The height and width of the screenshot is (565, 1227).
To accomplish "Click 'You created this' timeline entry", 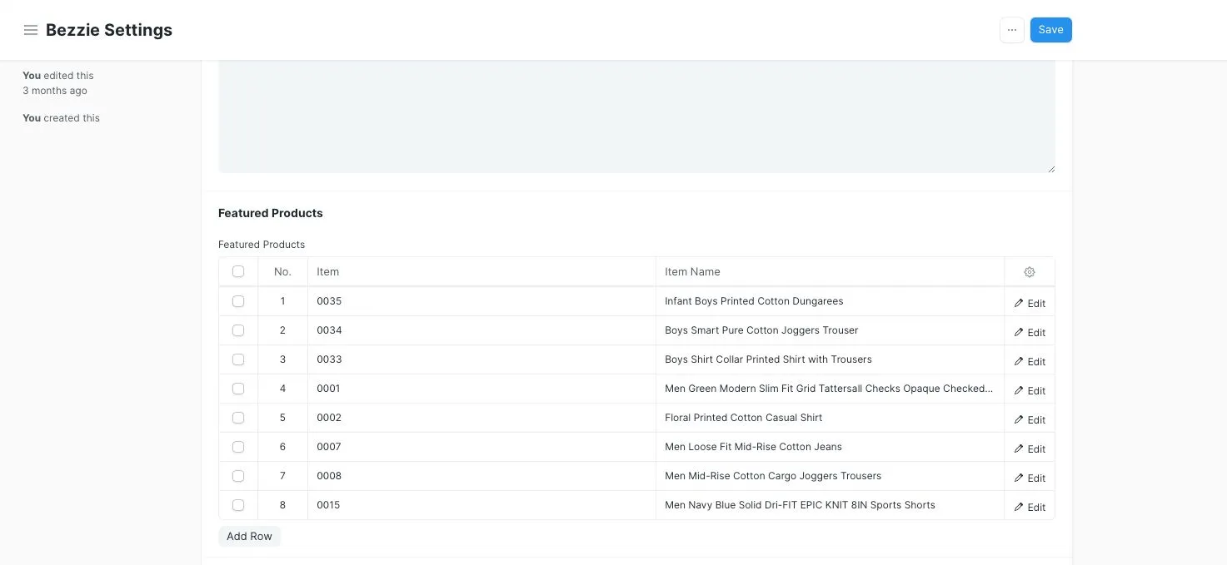I will [61, 118].
